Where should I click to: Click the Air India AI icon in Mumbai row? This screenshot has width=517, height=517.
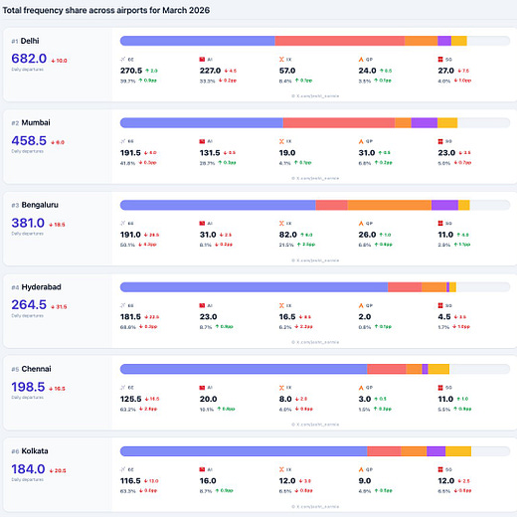(x=202, y=141)
